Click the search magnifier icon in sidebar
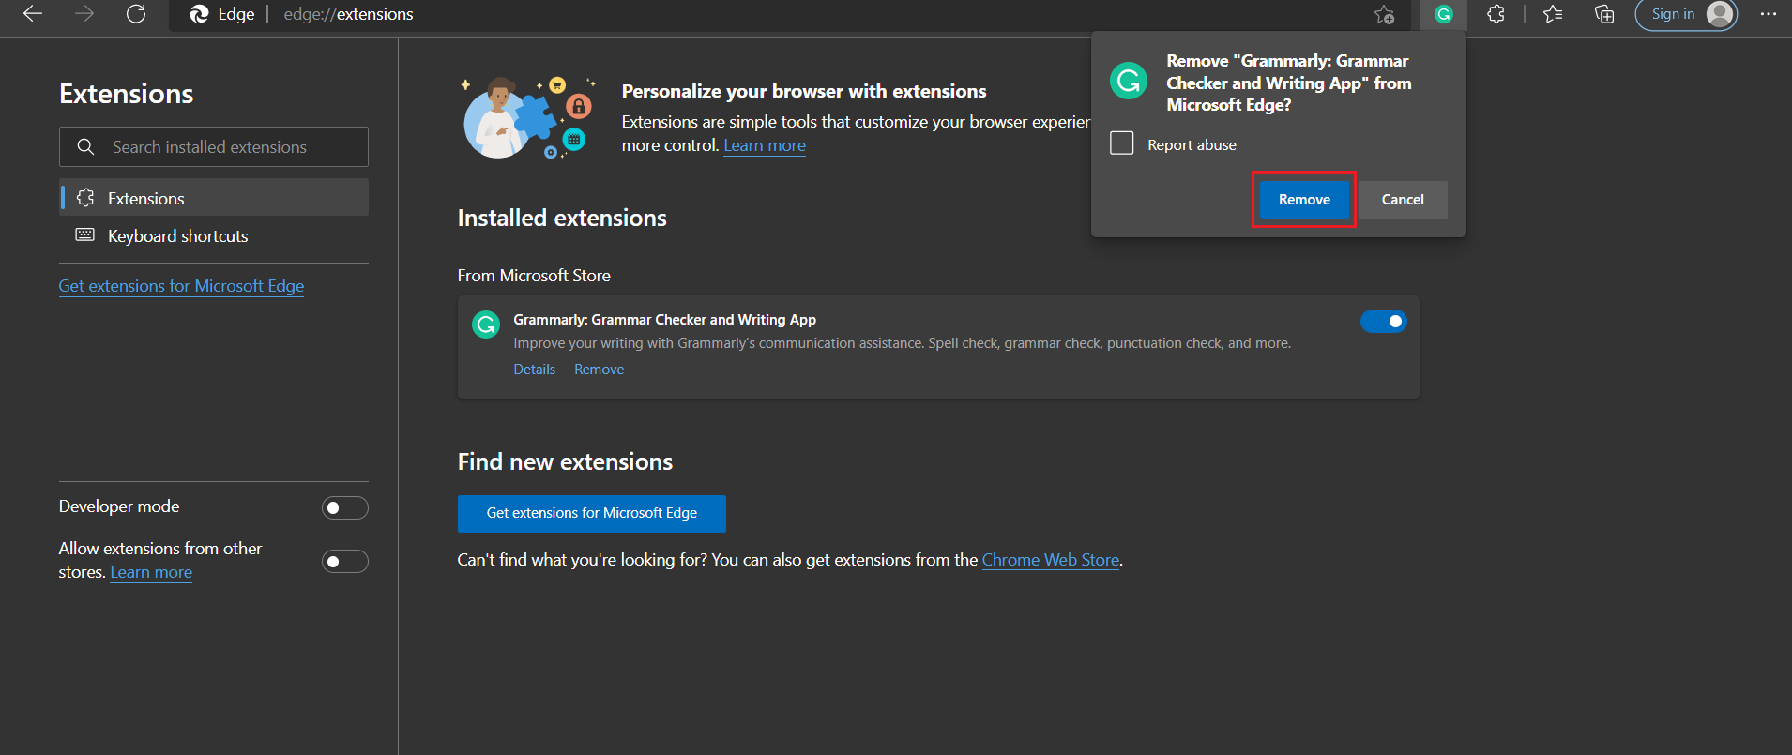The height and width of the screenshot is (755, 1792). (x=85, y=146)
